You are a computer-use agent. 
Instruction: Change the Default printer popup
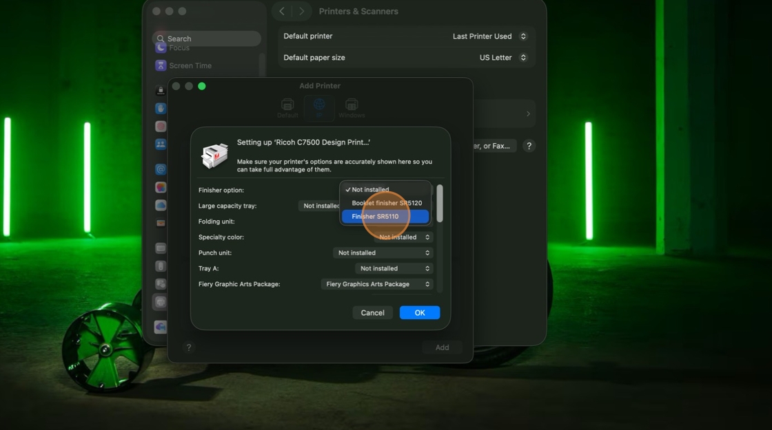pyautogui.click(x=489, y=36)
